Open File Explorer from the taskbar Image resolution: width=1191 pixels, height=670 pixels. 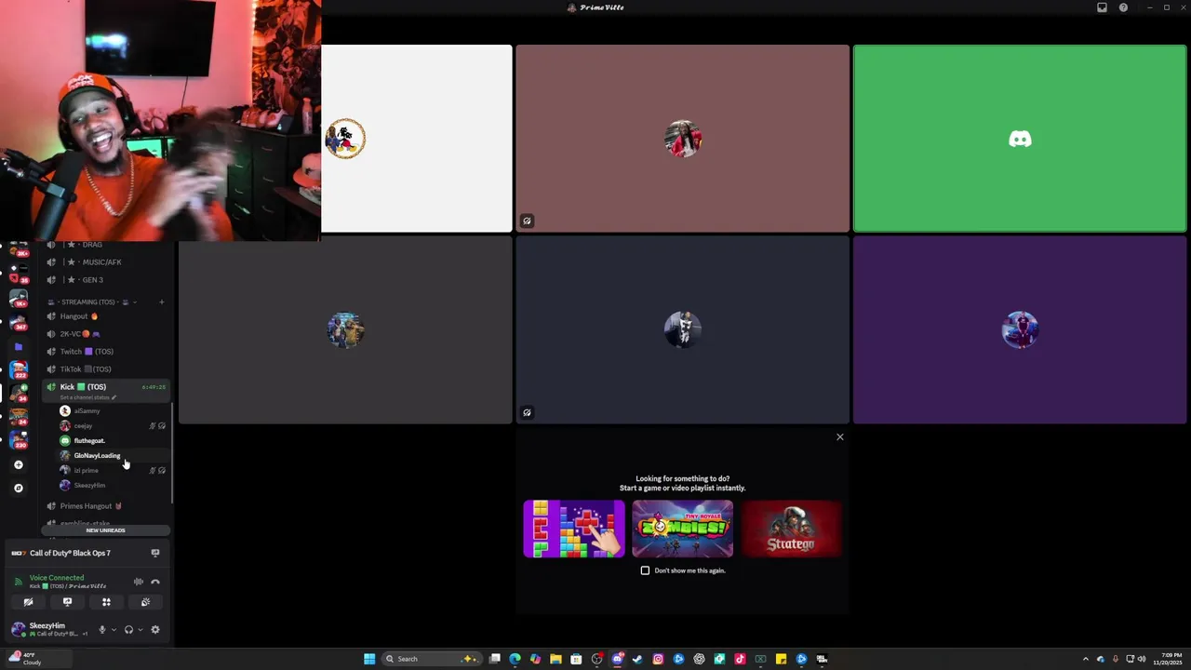(x=555, y=659)
